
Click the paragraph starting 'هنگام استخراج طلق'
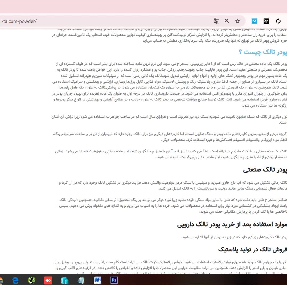click(173, 206)
